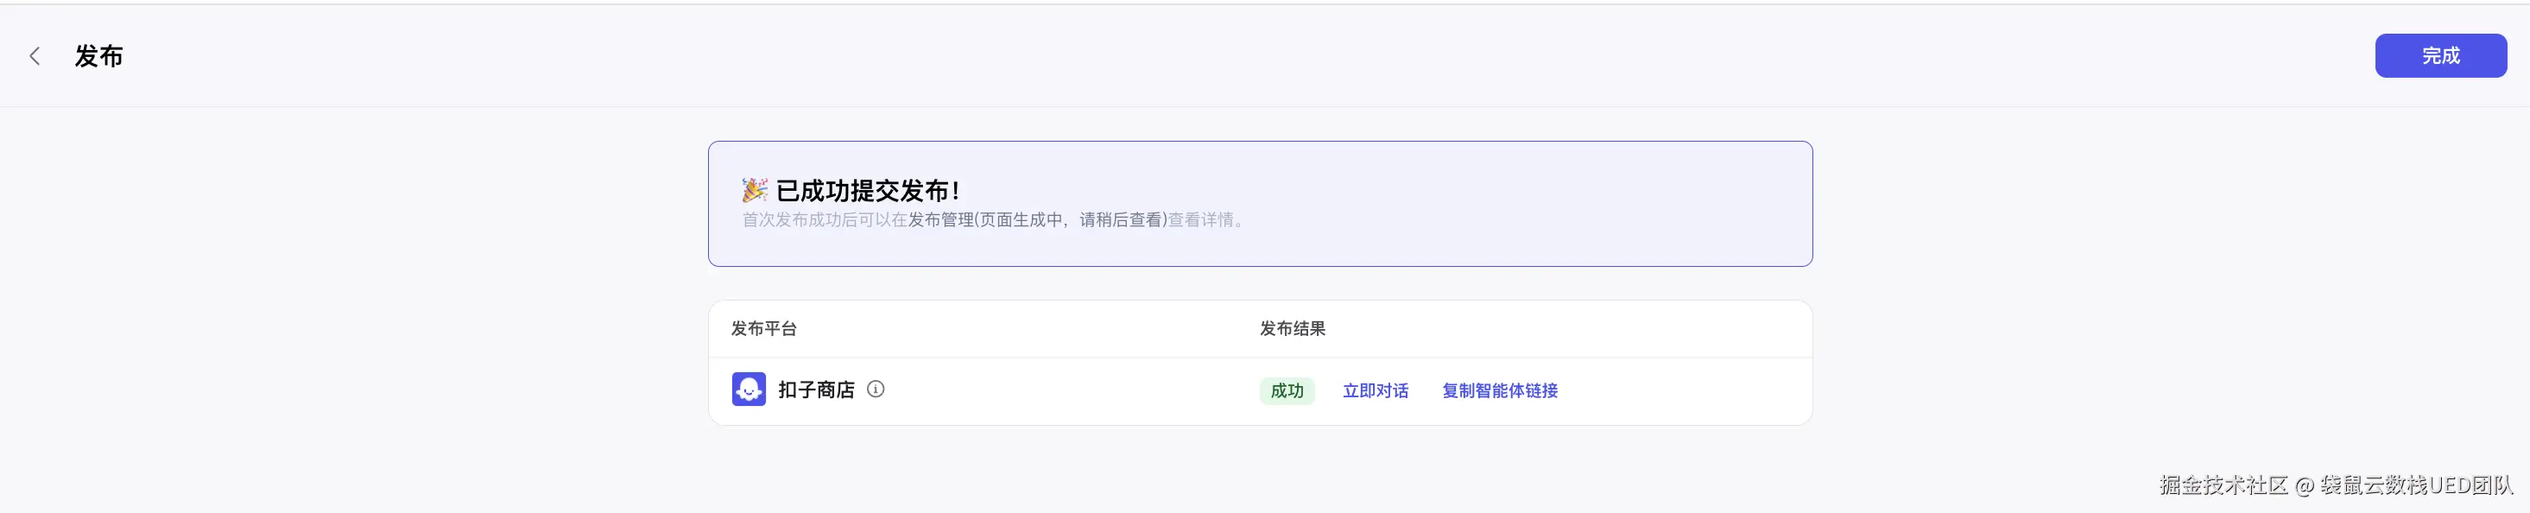Click the 发布结果 column header
Image resolution: width=2530 pixels, height=513 pixels.
coord(1293,328)
